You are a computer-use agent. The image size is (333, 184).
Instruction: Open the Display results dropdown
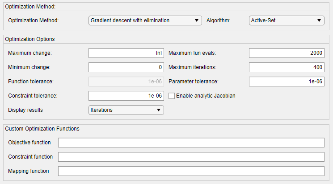click(x=126, y=110)
